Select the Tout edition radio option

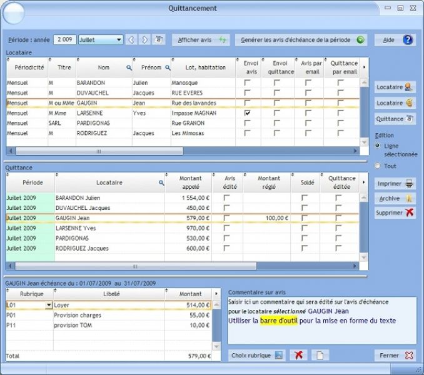[x=378, y=166]
